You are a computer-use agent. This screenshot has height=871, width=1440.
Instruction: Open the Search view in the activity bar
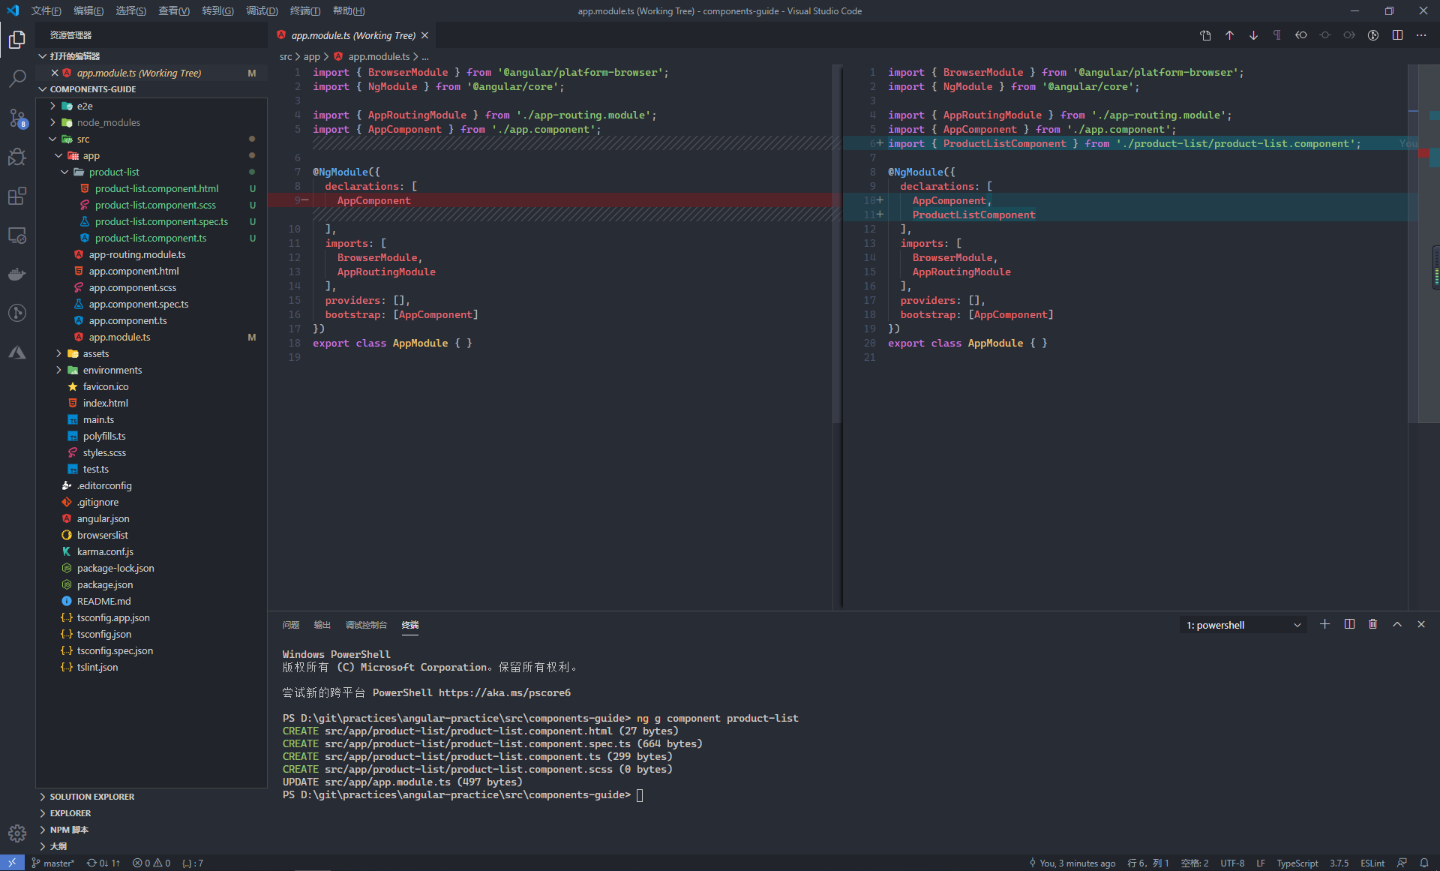tap(17, 78)
